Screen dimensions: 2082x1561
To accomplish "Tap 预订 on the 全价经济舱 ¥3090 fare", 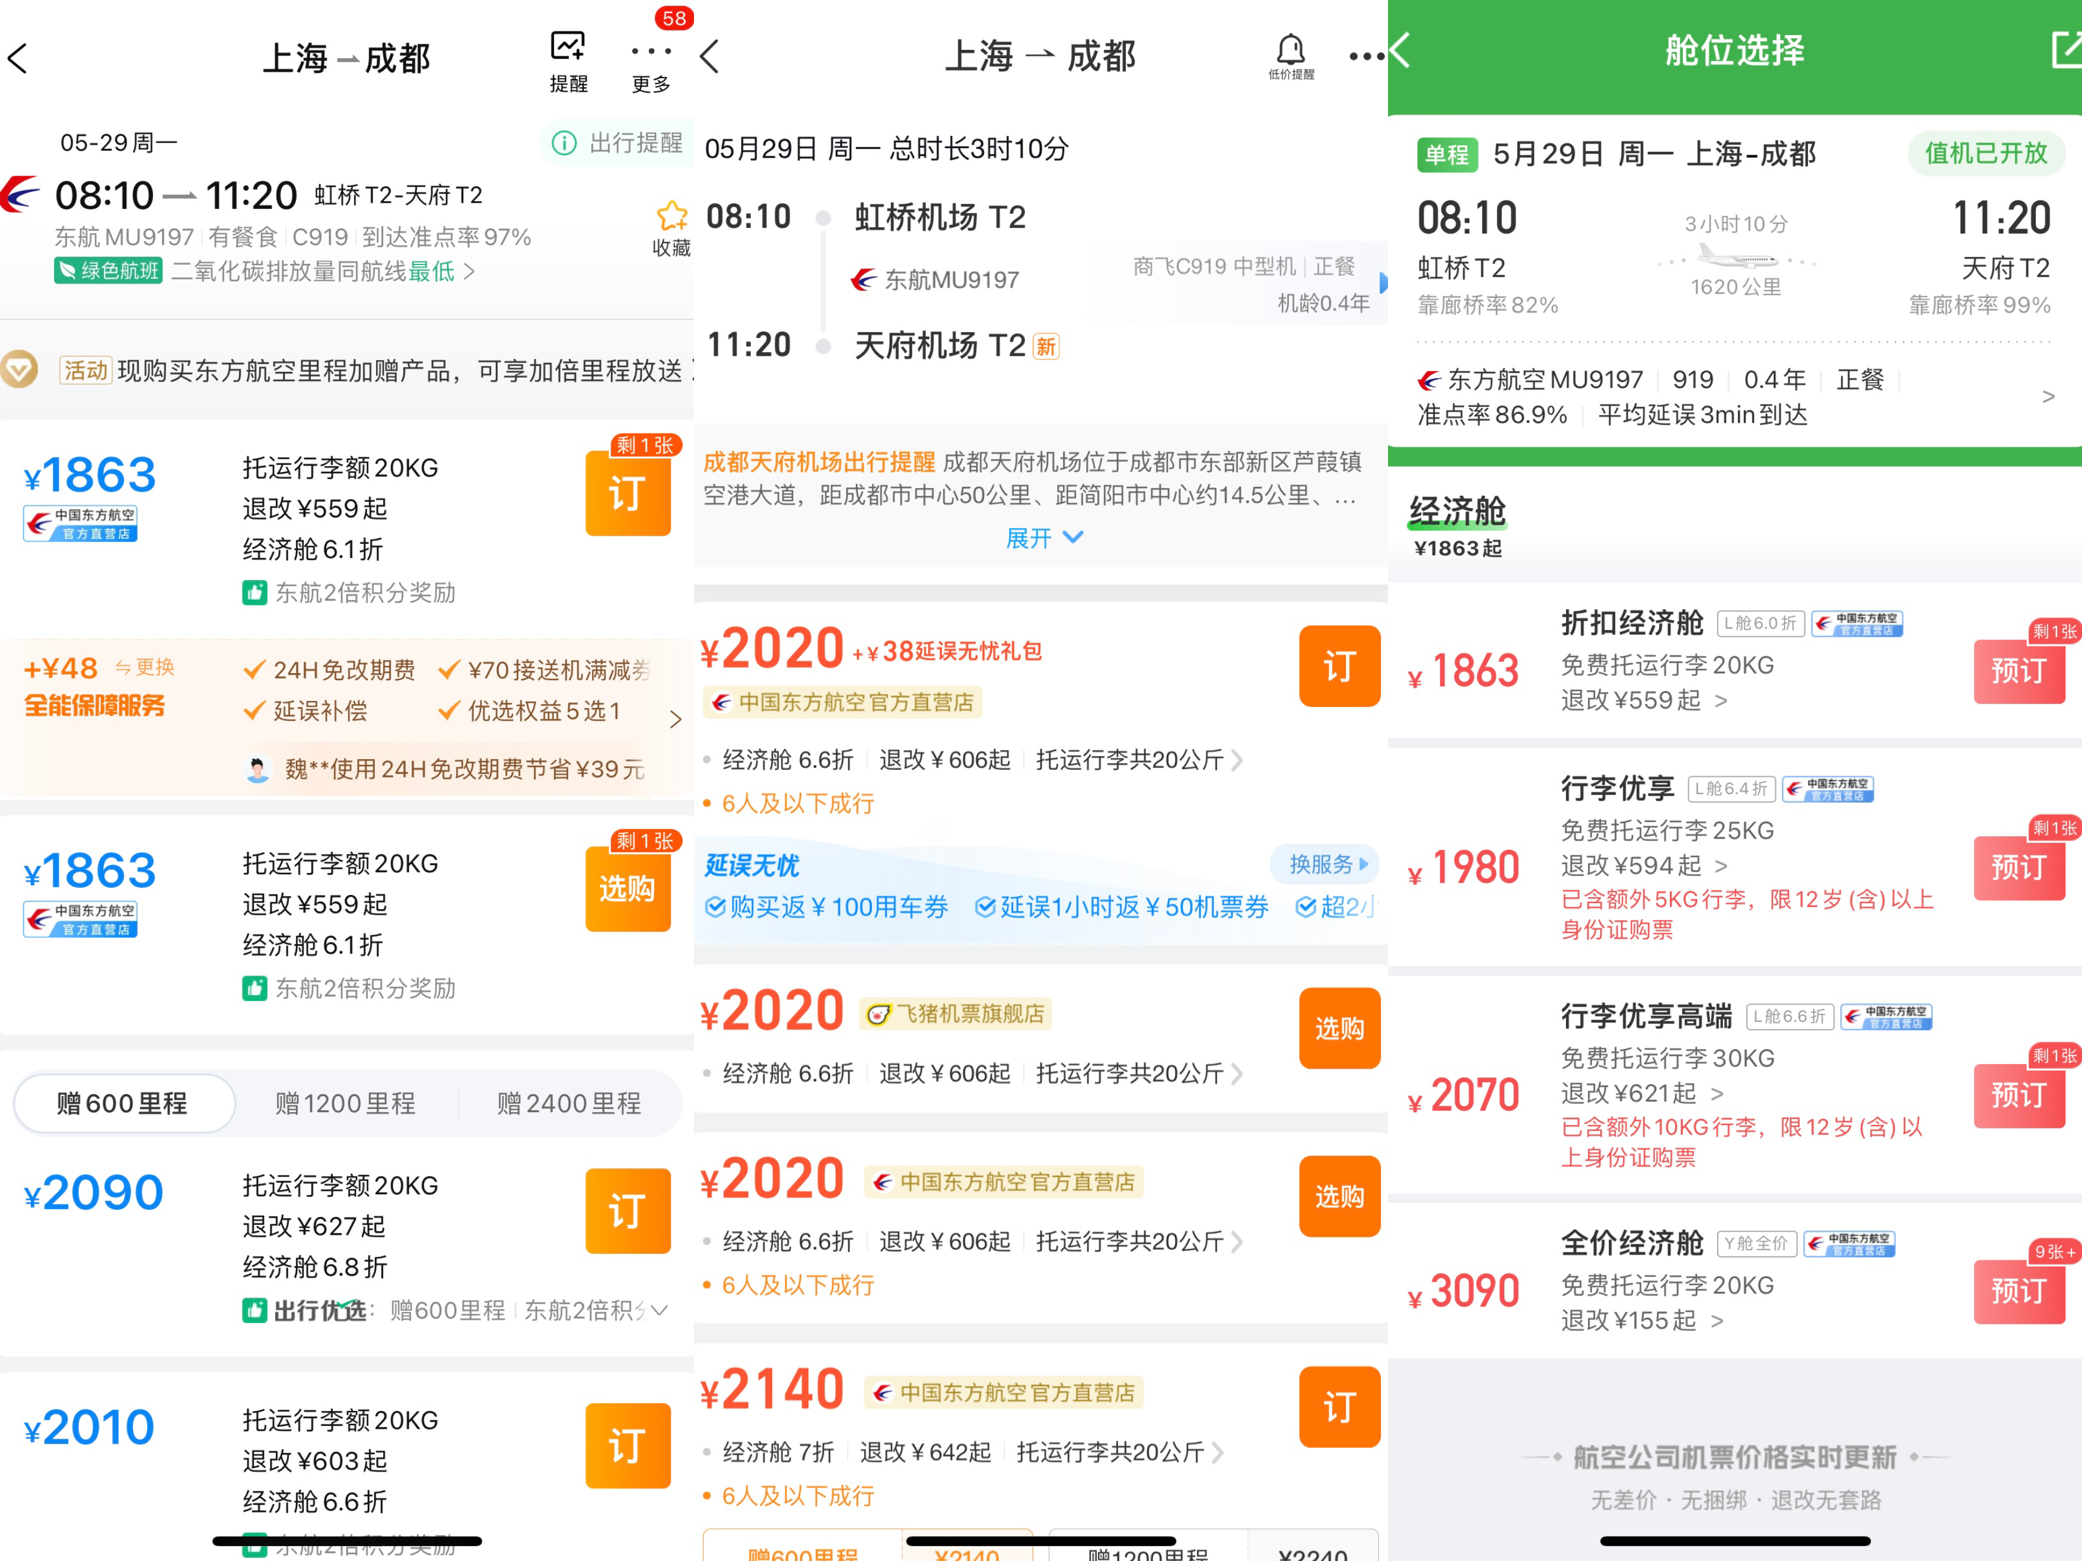I will [2020, 1292].
